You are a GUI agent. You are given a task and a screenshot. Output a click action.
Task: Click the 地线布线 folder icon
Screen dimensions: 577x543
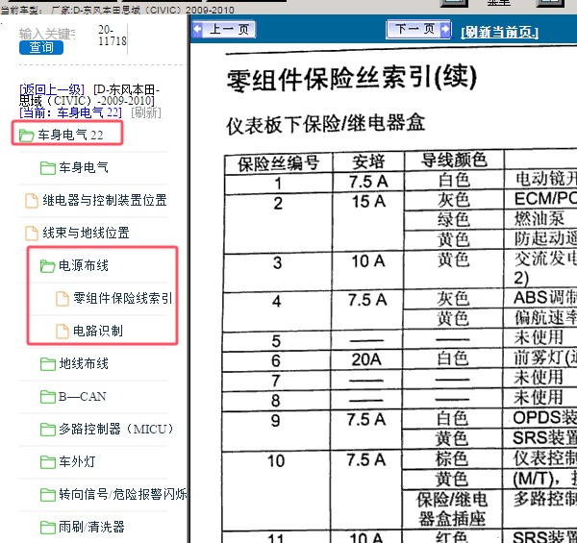pyautogui.click(x=48, y=364)
